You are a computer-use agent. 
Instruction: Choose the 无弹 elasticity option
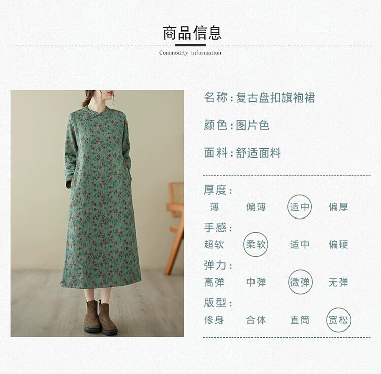coord(338,282)
